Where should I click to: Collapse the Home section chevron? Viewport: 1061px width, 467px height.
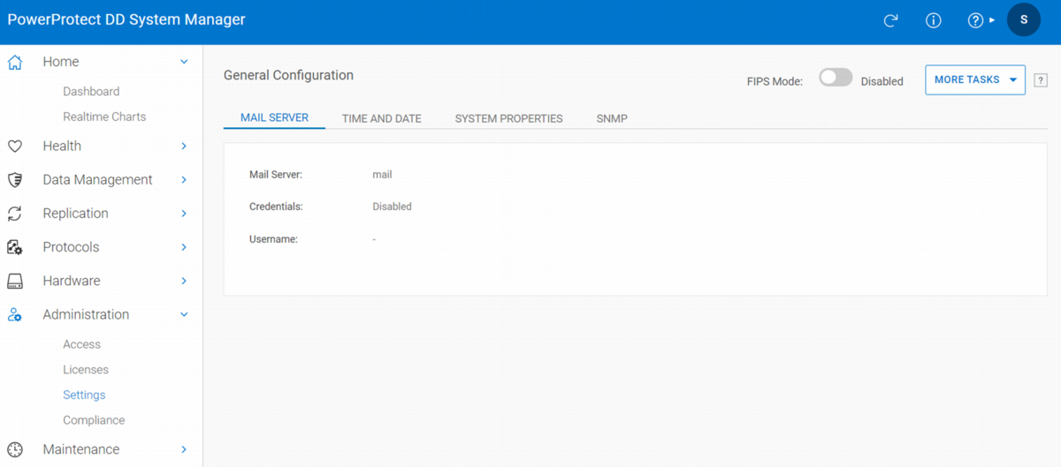click(x=184, y=62)
